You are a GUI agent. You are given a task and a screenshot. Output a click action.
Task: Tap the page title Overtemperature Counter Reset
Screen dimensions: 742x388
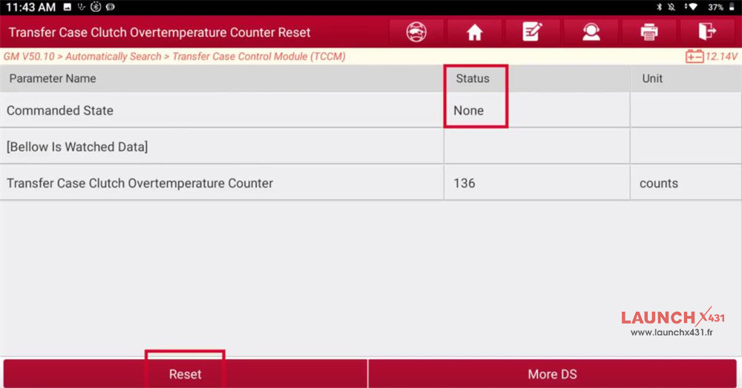160,32
